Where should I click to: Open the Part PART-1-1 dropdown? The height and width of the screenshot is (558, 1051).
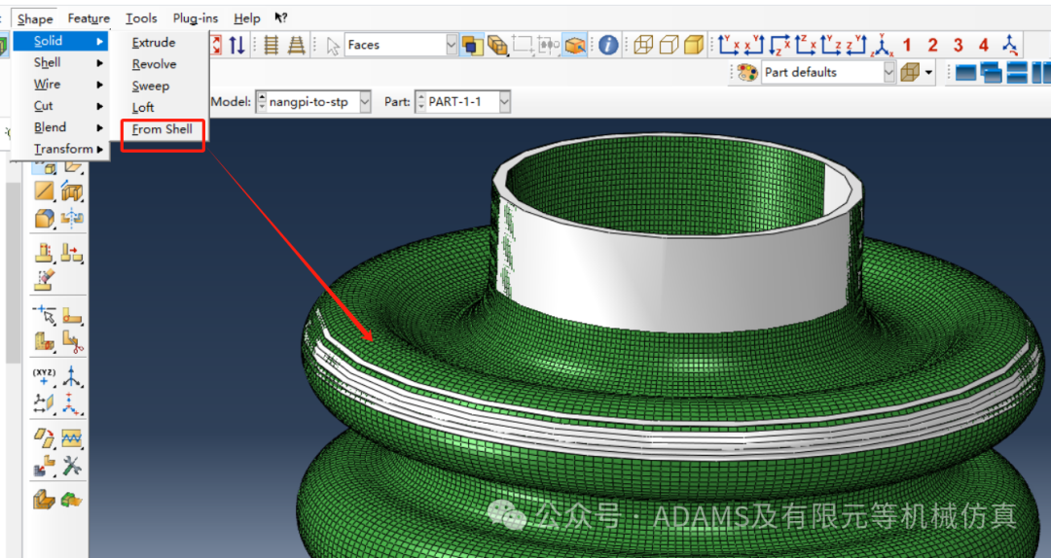click(x=504, y=102)
